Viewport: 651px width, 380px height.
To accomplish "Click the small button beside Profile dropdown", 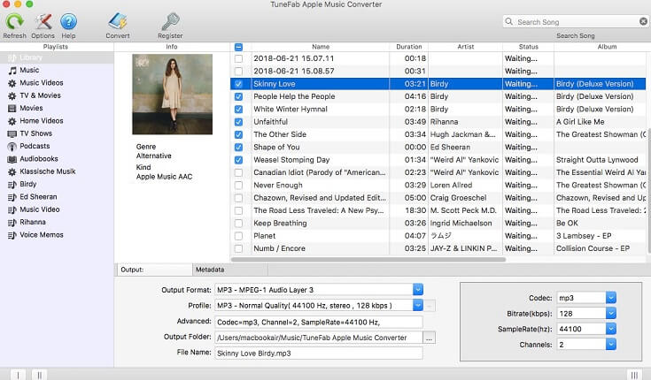I will pyautogui.click(x=430, y=306).
